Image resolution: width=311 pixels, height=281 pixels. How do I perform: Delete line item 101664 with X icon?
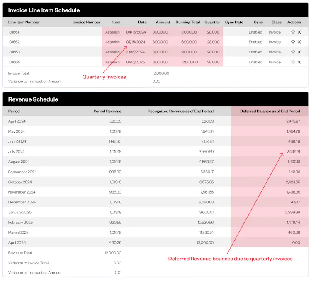coord(299,62)
